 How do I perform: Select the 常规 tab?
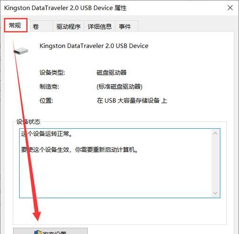tap(16, 25)
